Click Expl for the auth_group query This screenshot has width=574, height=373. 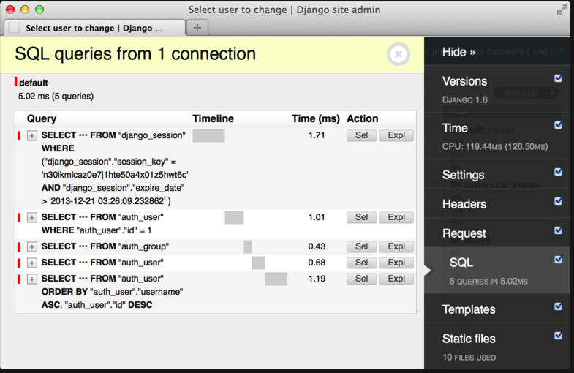click(x=396, y=246)
